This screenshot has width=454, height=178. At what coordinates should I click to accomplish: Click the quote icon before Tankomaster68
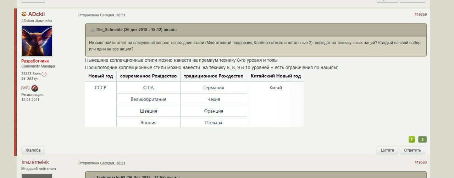coord(92,177)
